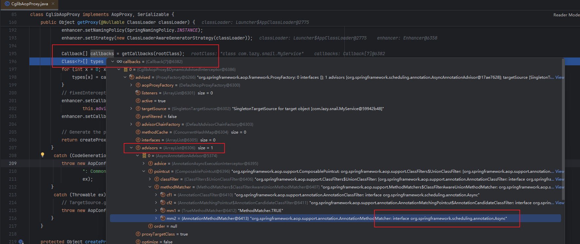The height and width of the screenshot is (244, 580).
Task: Collapse the advised ProxyFactory node
Action: point(125,77)
